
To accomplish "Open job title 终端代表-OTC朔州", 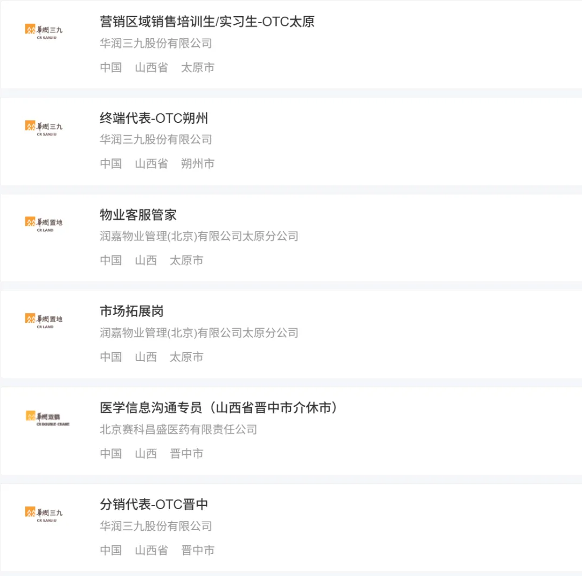I will click(154, 118).
